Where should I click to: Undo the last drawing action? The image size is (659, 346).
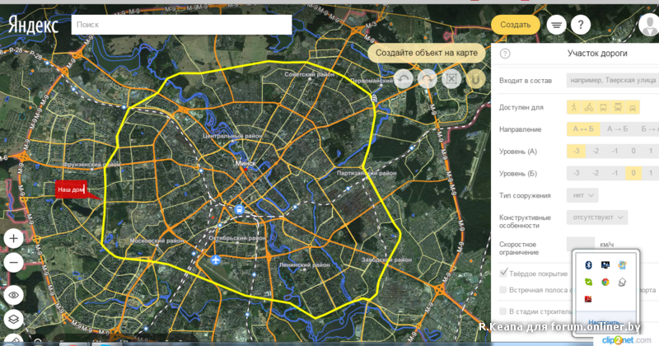[403, 79]
